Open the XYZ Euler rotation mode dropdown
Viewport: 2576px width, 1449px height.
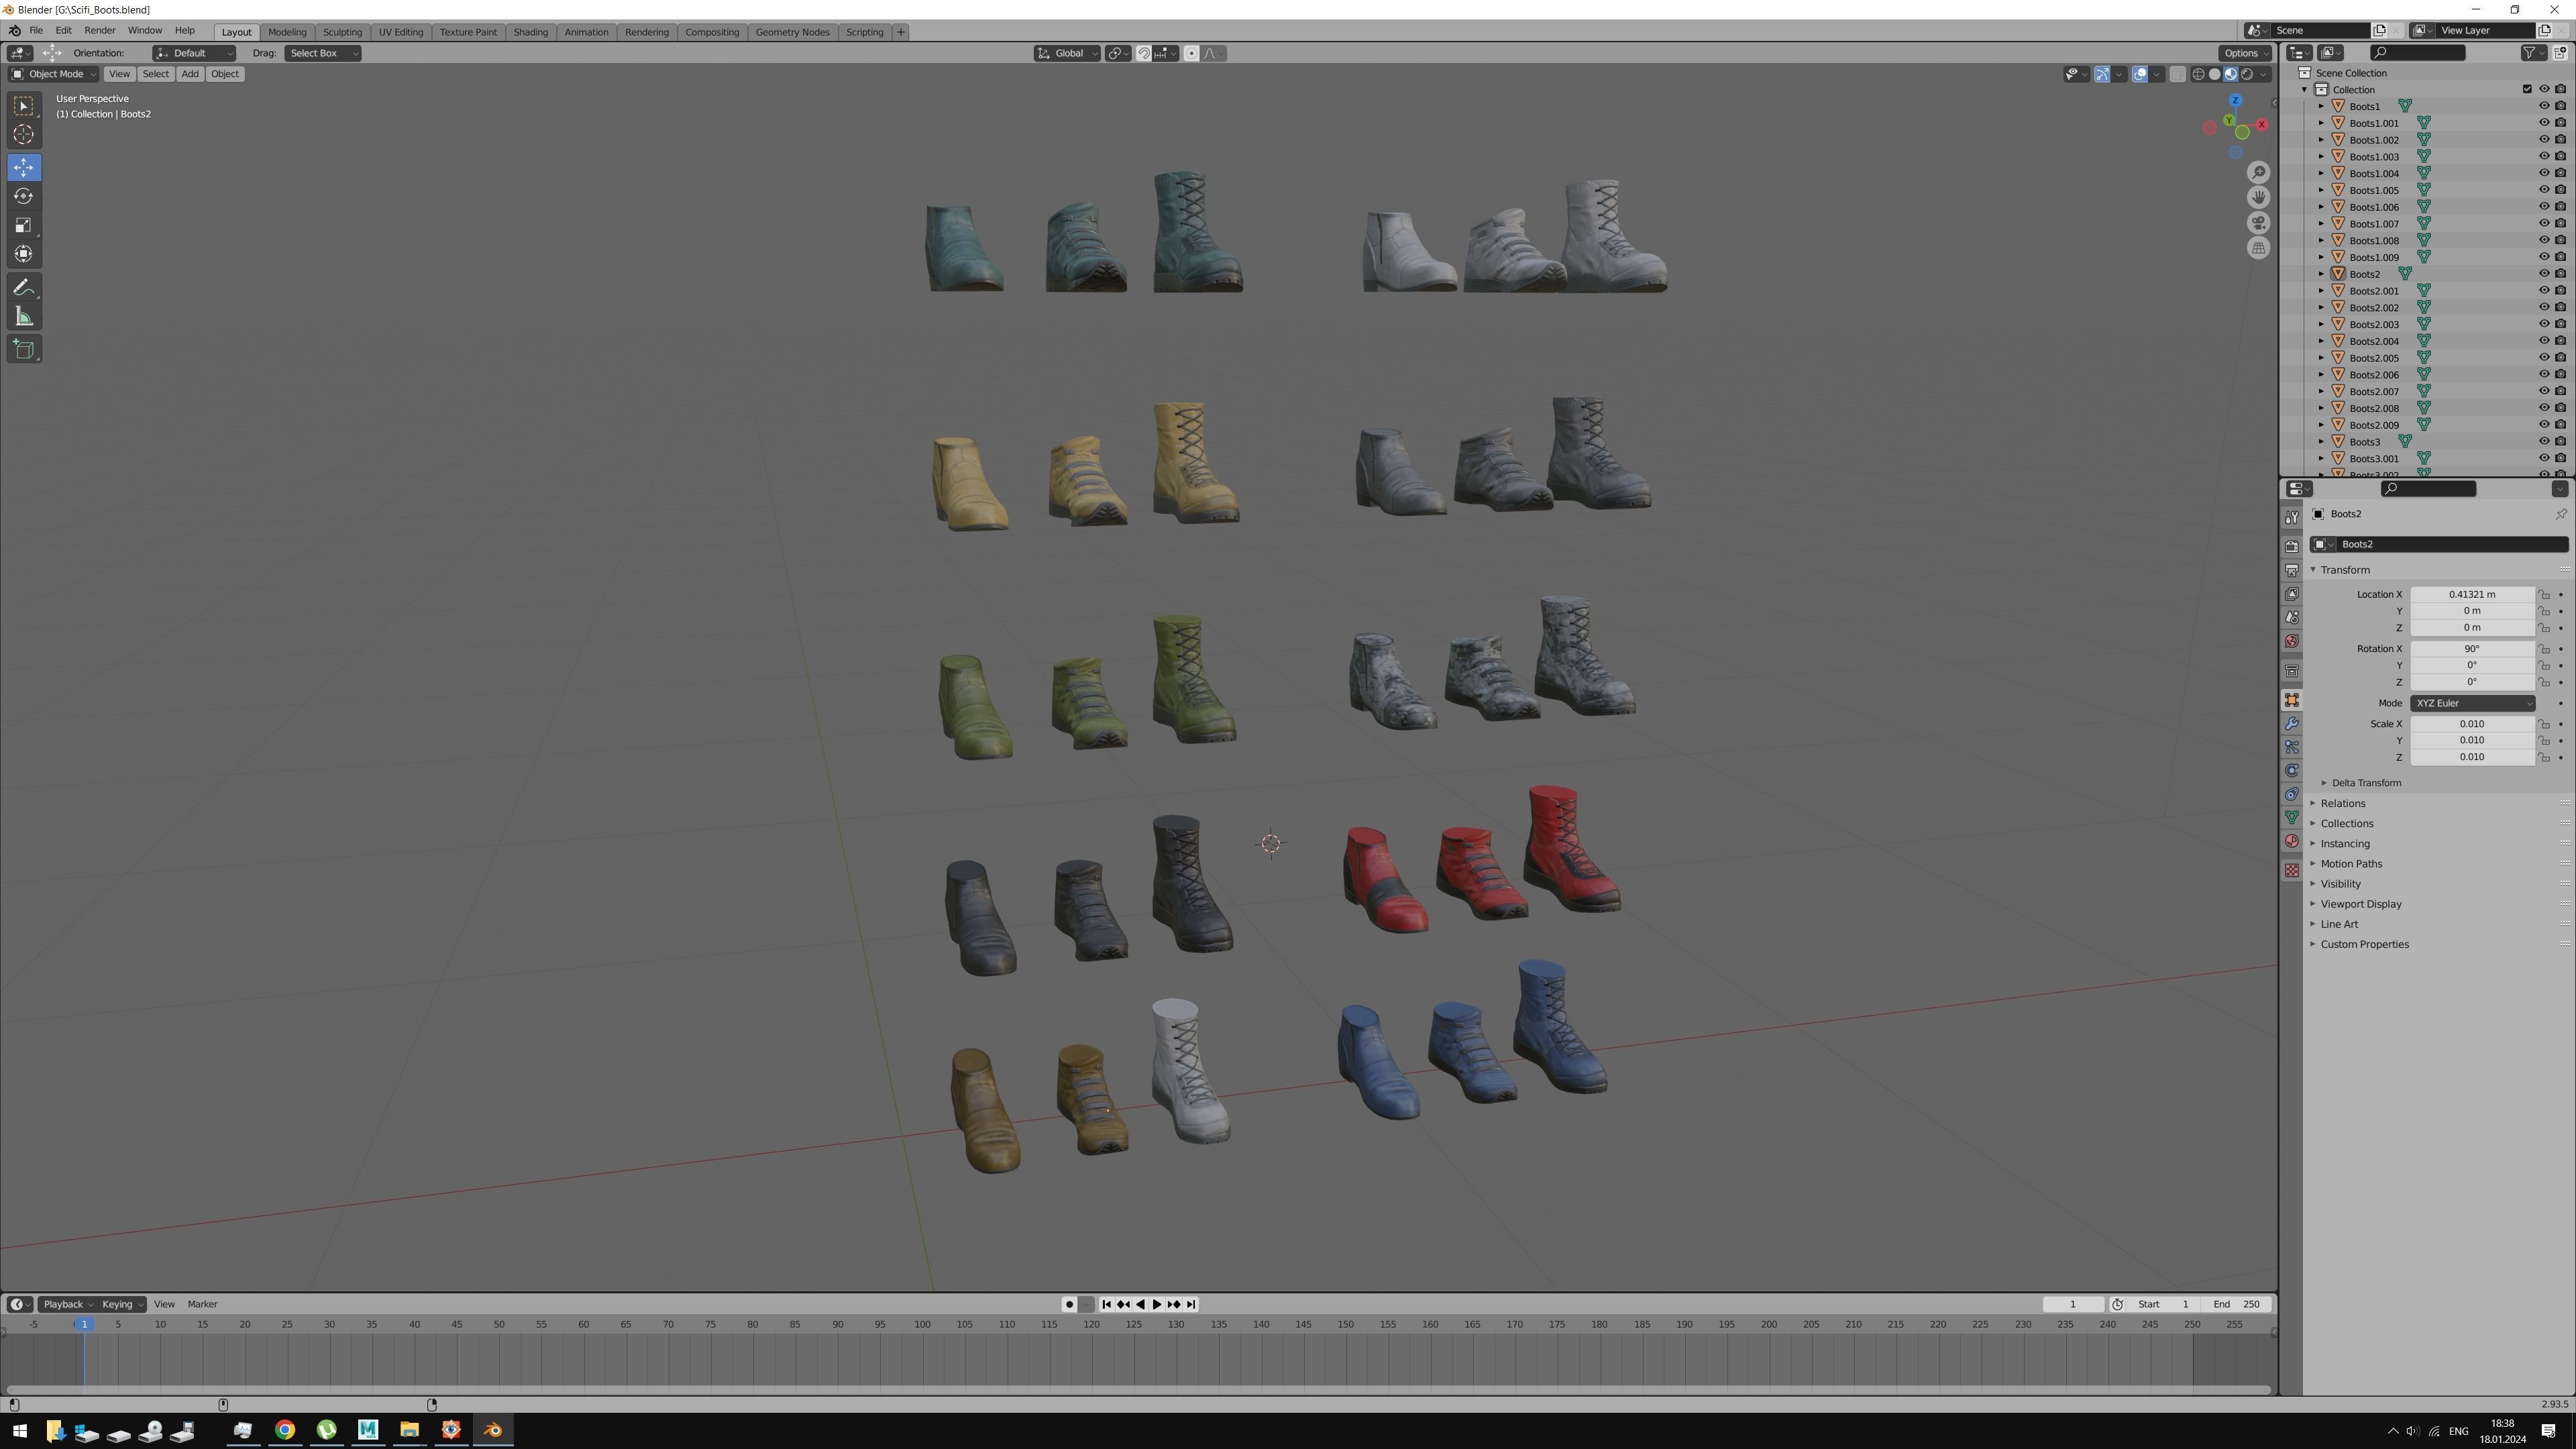pos(2472,704)
